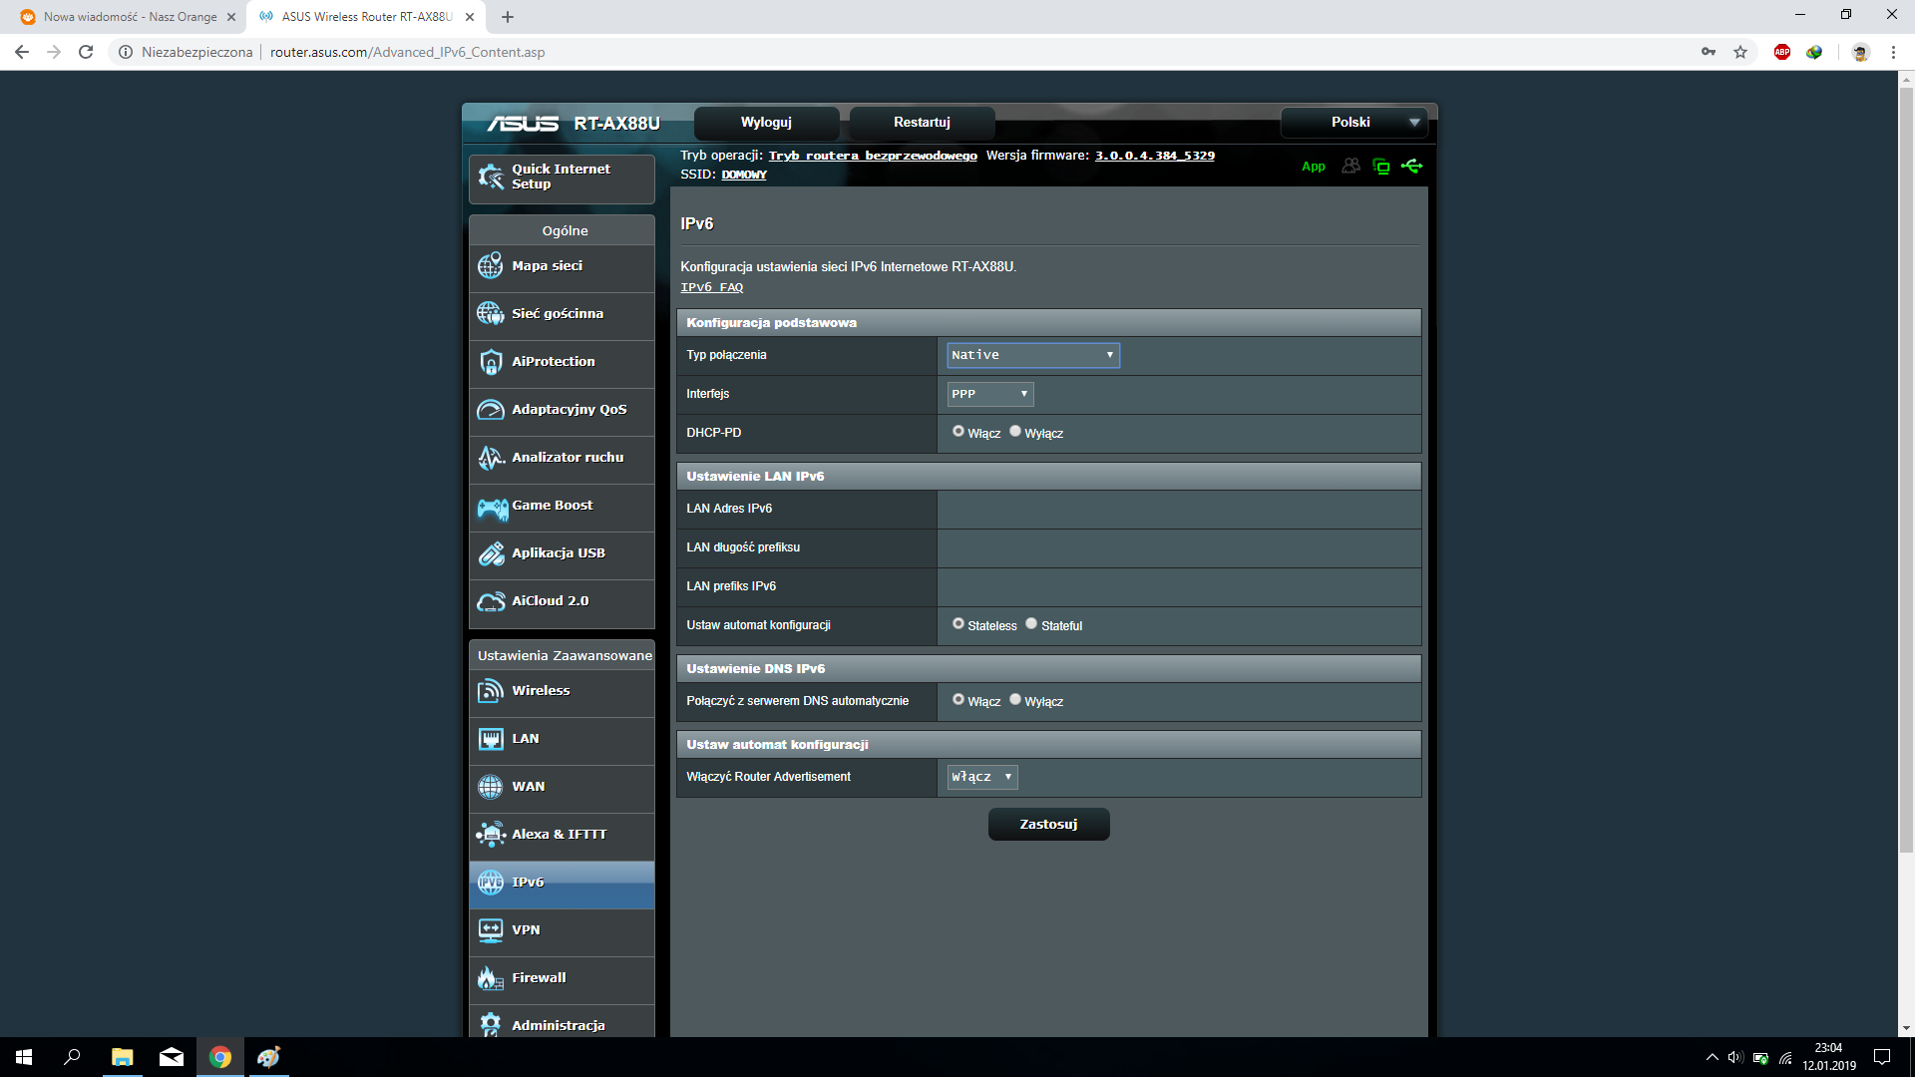Image resolution: width=1915 pixels, height=1077 pixels.
Task: Select DHCP-PD Wyłącz radio button
Action: tap(1015, 432)
